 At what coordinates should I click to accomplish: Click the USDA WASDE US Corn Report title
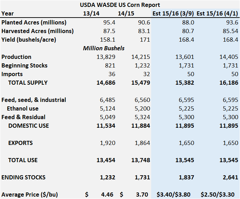click(120, 5)
